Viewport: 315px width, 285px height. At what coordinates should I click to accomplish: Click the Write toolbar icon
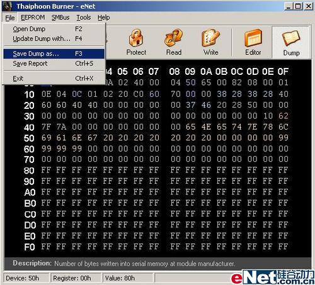pyautogui.click(x=210, y=38)
